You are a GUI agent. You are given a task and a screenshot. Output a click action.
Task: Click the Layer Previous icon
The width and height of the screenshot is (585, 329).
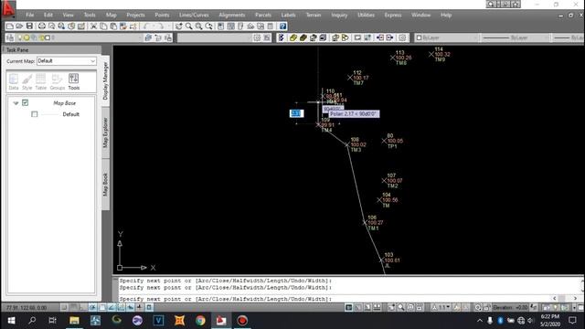click(158, 37)
